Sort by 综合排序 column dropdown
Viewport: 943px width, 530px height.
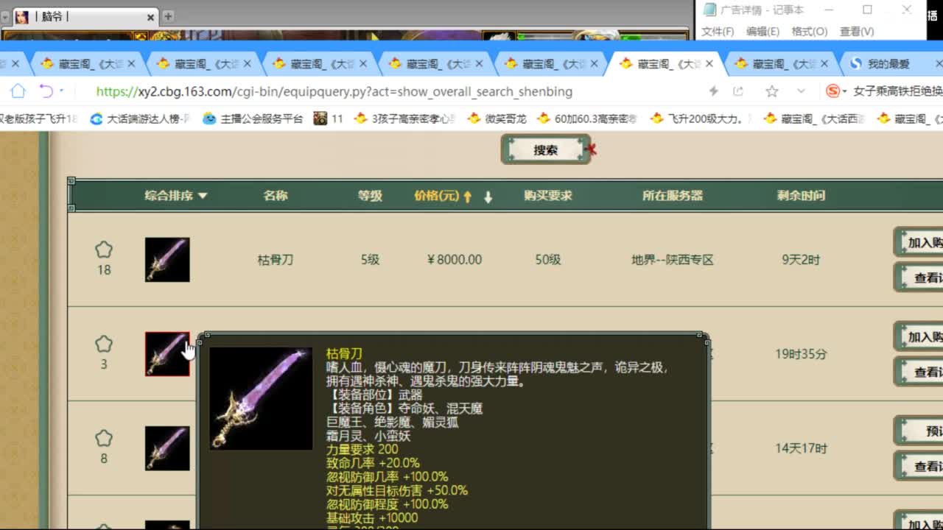coord(175,196)
